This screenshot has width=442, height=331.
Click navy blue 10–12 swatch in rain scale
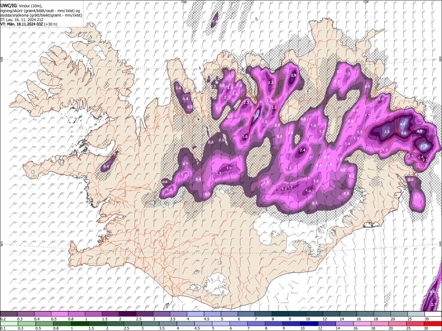point(309,323)
